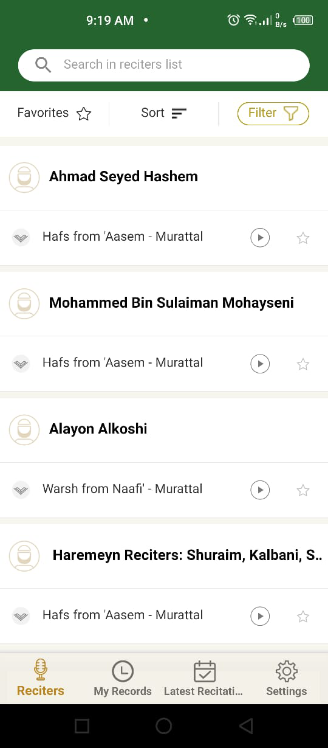This screenshot has width=328, height=748.
Task: Mark Alayon Alkoshi's recitation as favorite
Action: pyautogui.click(x=303, y=490)
